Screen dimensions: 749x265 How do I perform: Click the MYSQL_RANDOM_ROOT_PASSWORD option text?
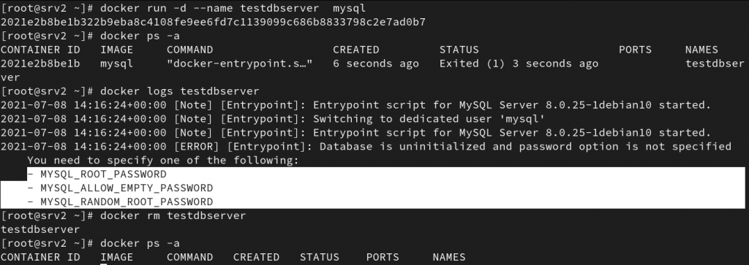coord(127,201)
